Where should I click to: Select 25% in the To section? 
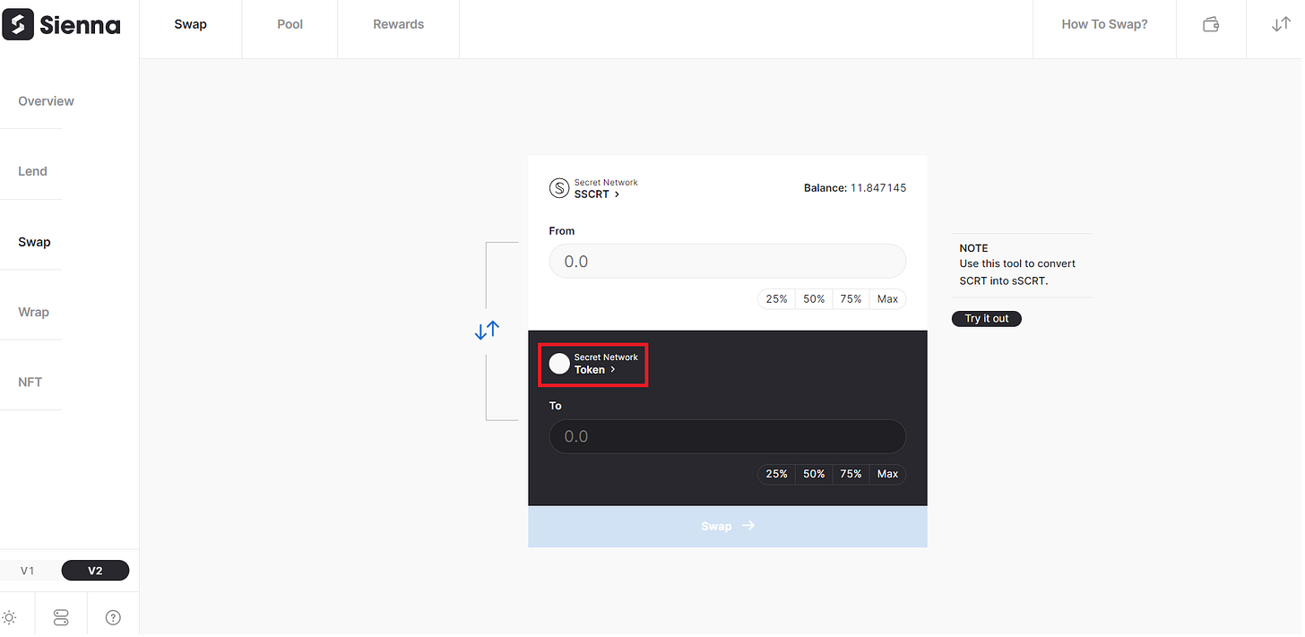click(x=777, y=474)
